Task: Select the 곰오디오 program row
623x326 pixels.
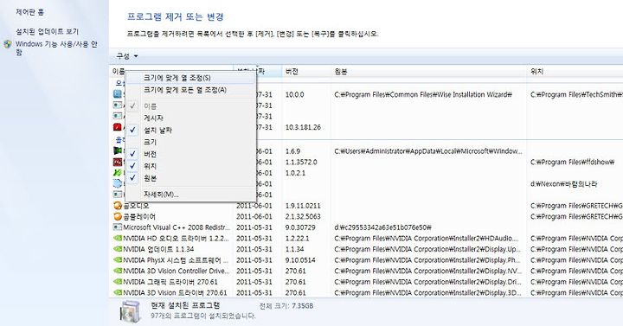Action: coord(136,206)
